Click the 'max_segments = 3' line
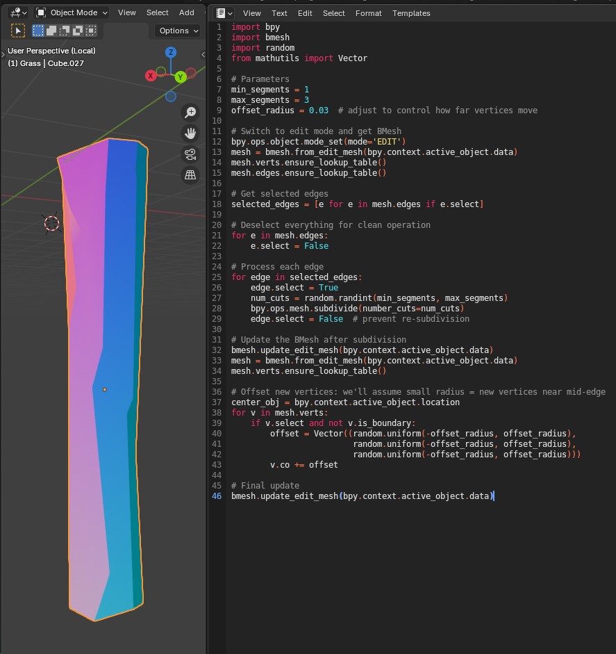 (x=270, y=100)
